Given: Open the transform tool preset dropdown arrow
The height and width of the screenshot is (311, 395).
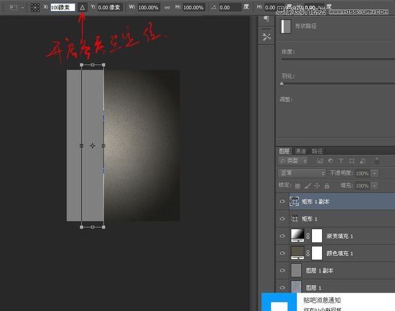Looking at the screenshot, I should [22, 8].
